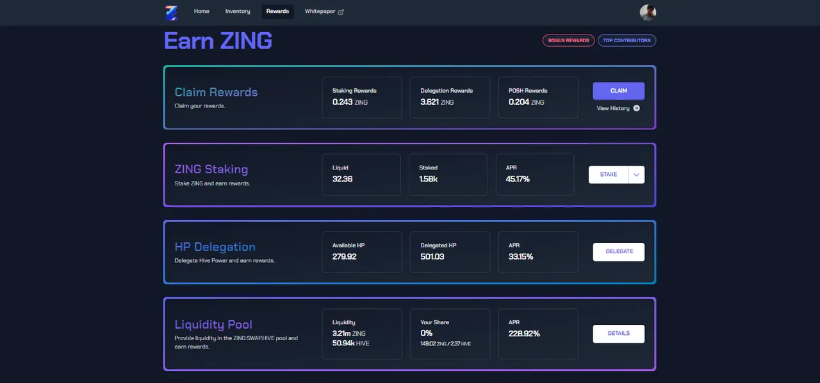Open the Whitepaper link
This screenshot has height=383, width=820.
(x=324, y=12)
